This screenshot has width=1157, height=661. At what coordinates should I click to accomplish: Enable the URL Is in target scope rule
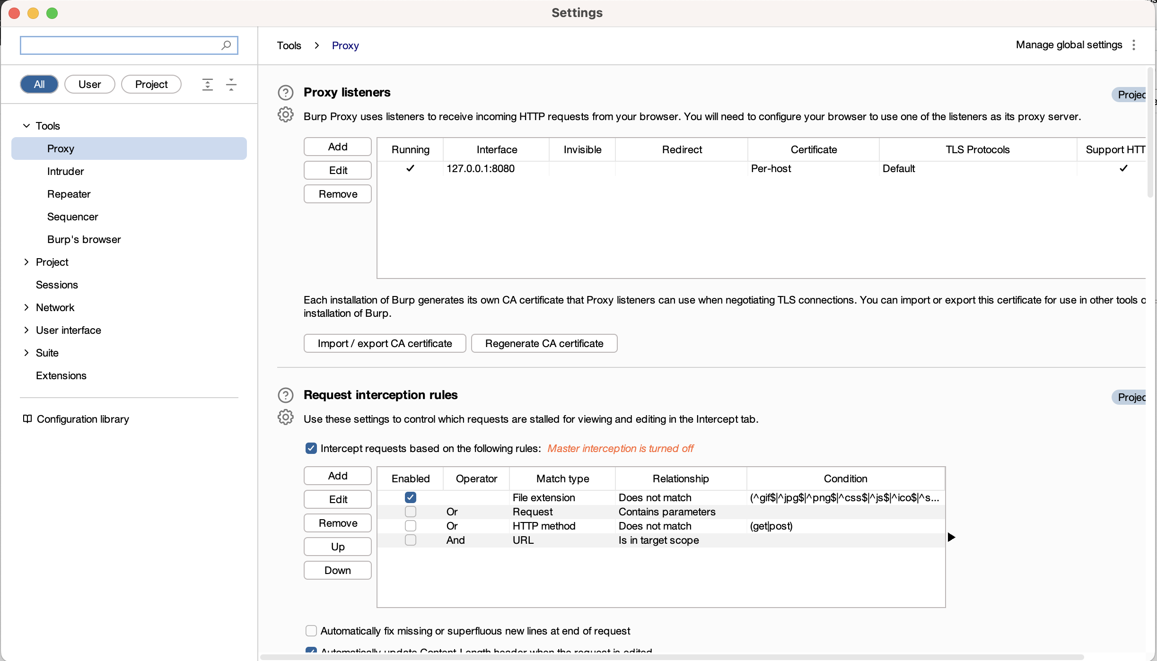(411, 540)
